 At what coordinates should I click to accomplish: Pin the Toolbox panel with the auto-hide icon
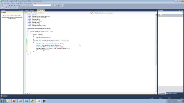tap(21, 10)
